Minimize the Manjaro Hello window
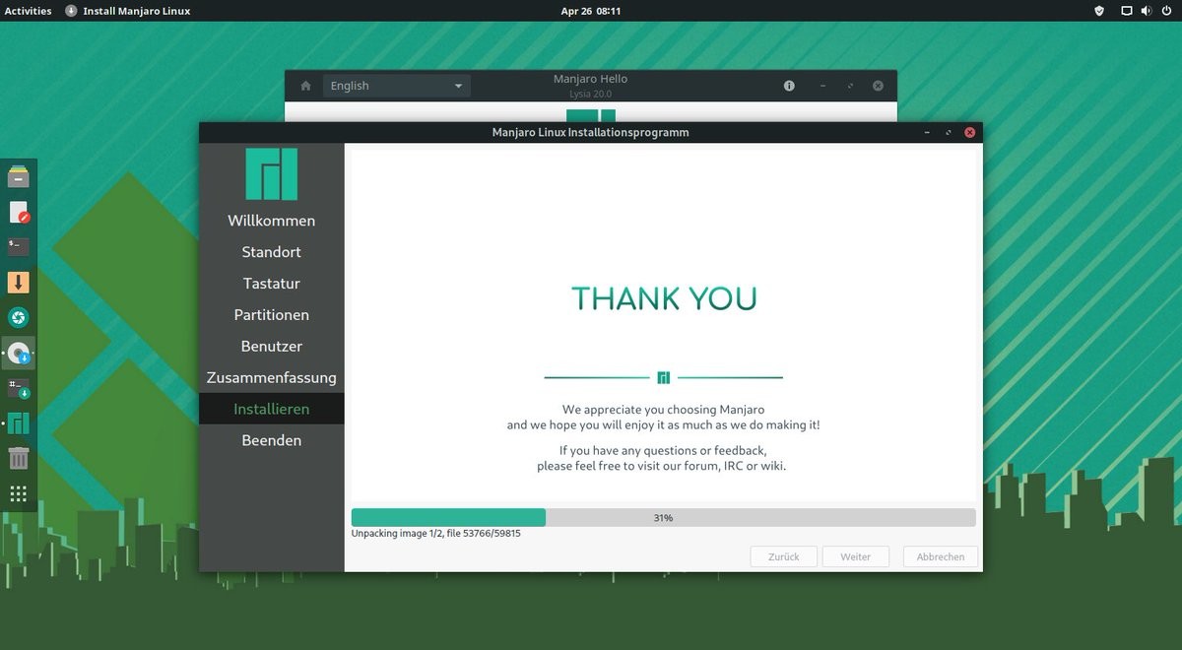 822,86
